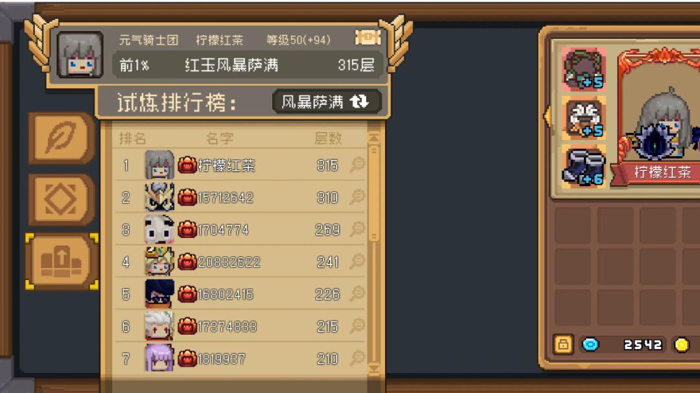This screenshot has height=393, width=700.
Task: Inspect player 16802415 with magnifier icon
Action: click(x=357, y=293)
